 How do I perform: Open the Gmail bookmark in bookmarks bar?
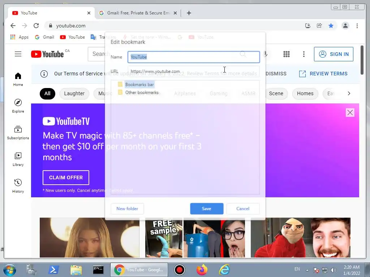coord(44,37)
